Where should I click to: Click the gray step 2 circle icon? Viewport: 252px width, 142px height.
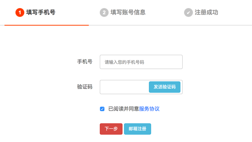[x=104, y=12]
